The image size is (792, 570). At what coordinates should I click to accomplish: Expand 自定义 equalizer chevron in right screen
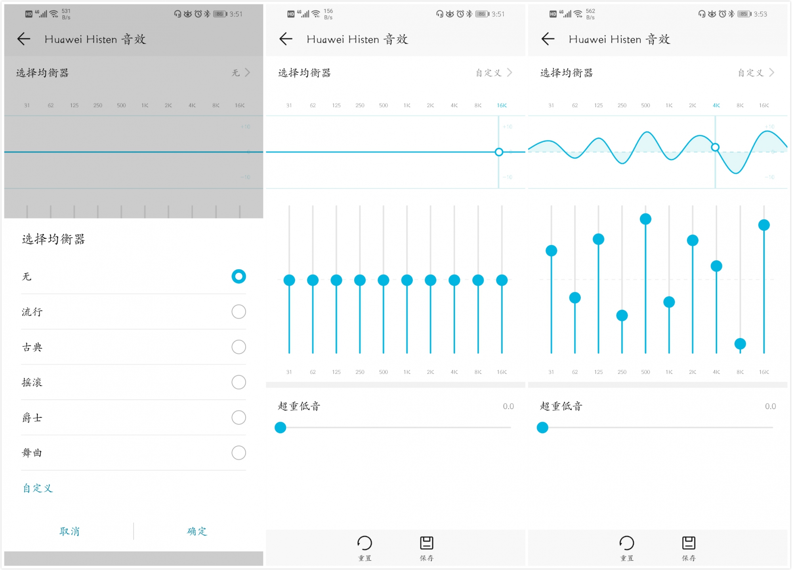pos(771,73)
